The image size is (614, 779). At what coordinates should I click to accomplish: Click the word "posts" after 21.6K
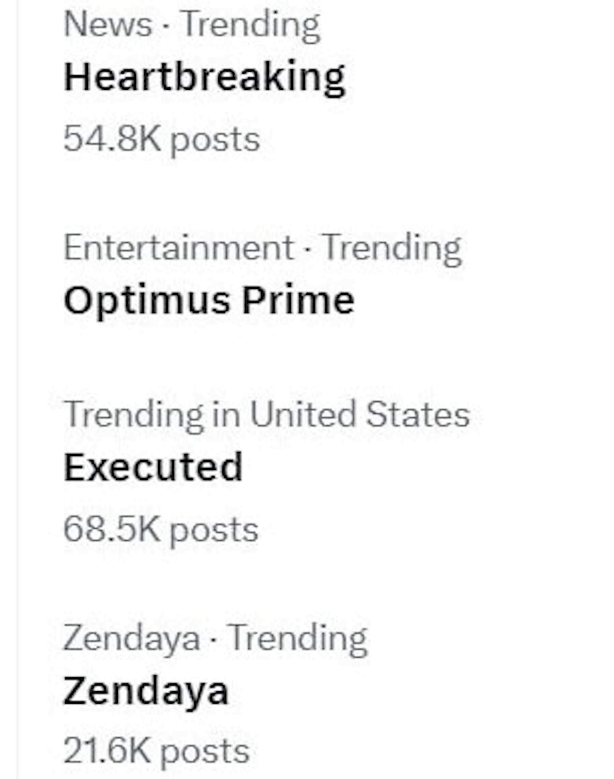(205, 752)
